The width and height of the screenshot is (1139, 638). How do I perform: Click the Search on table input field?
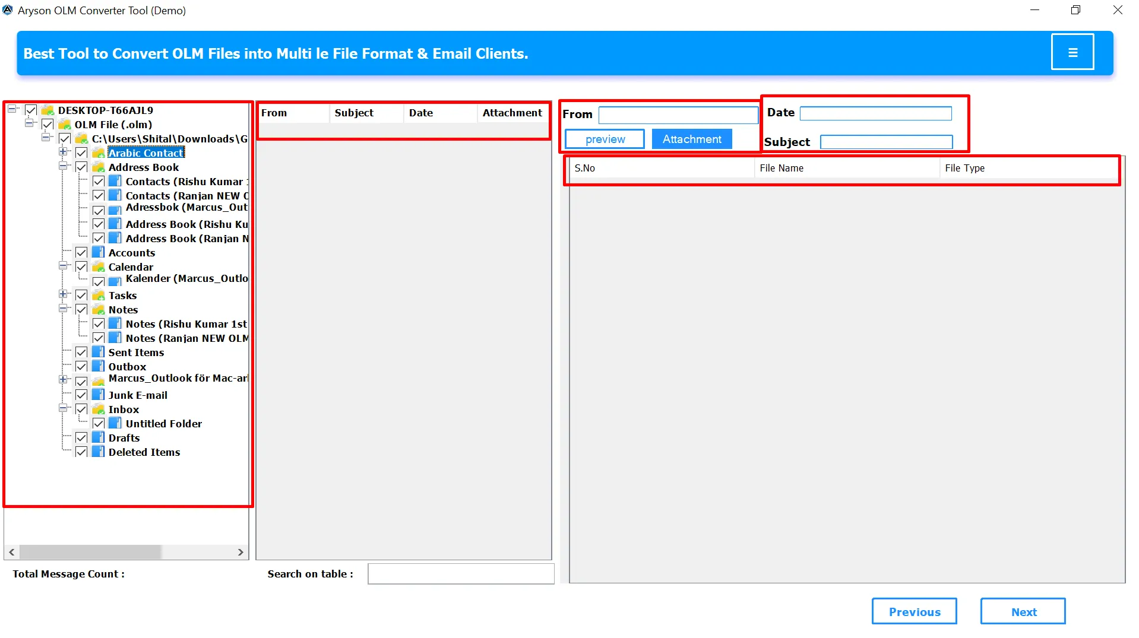click(x=461, y=574)
